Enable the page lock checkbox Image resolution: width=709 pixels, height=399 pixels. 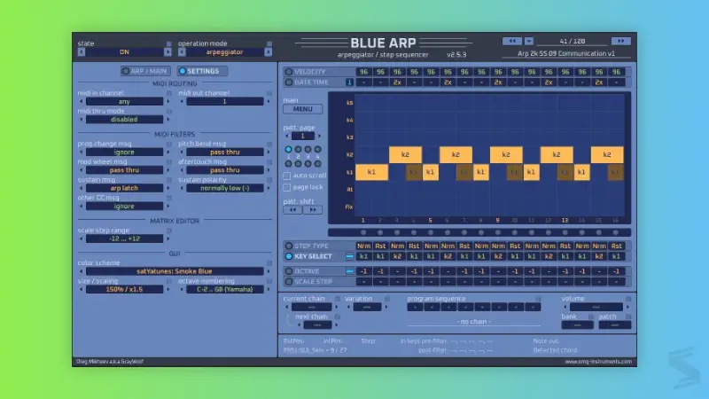(286, 187)
